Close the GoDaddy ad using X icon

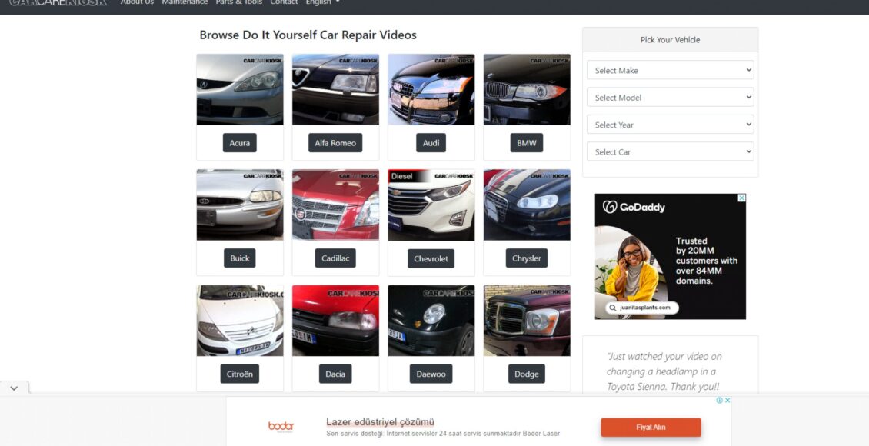741,198
